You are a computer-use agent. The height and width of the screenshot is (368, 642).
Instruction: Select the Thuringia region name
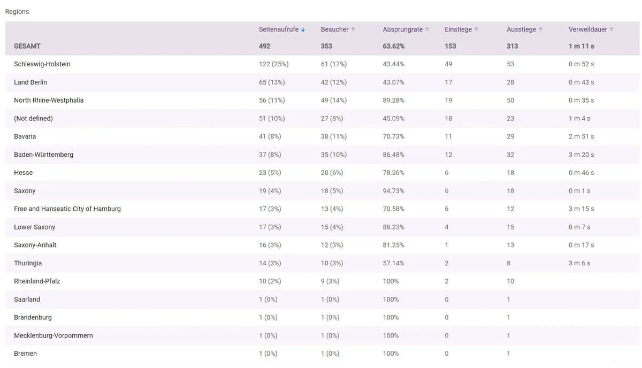pos(28,263)
